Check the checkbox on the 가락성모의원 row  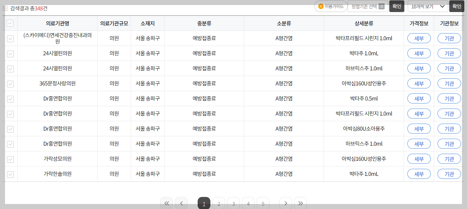pyautogui.click(x=10, y=159)
